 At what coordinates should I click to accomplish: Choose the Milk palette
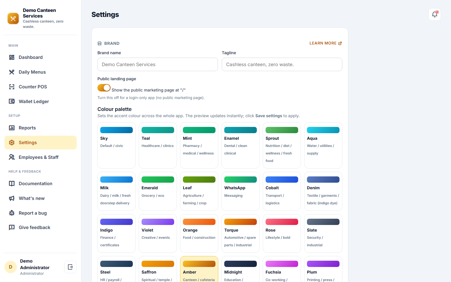[x=117, y=191]
